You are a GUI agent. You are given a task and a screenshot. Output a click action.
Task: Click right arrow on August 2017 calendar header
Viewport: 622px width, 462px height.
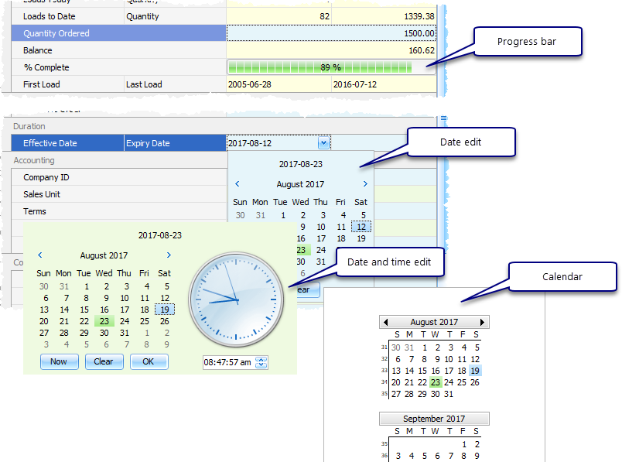click(x=483, y=322)
